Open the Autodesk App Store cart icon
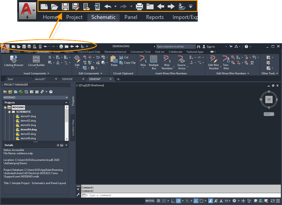Viewport: 282px width, 205px height. click(x=231, y=47)
